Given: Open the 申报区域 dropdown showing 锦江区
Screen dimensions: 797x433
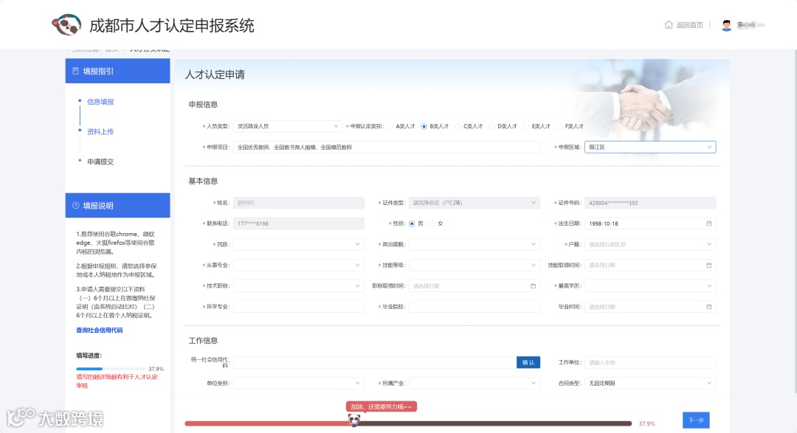Looking at the screenshot, I should point(650,147).
